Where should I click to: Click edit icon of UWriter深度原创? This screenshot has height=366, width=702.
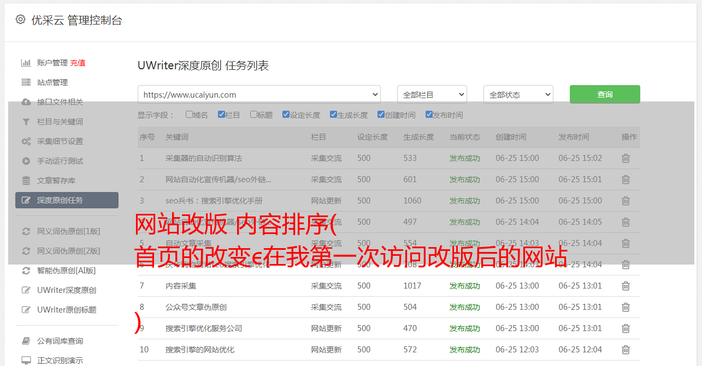(x=26, y=290)
